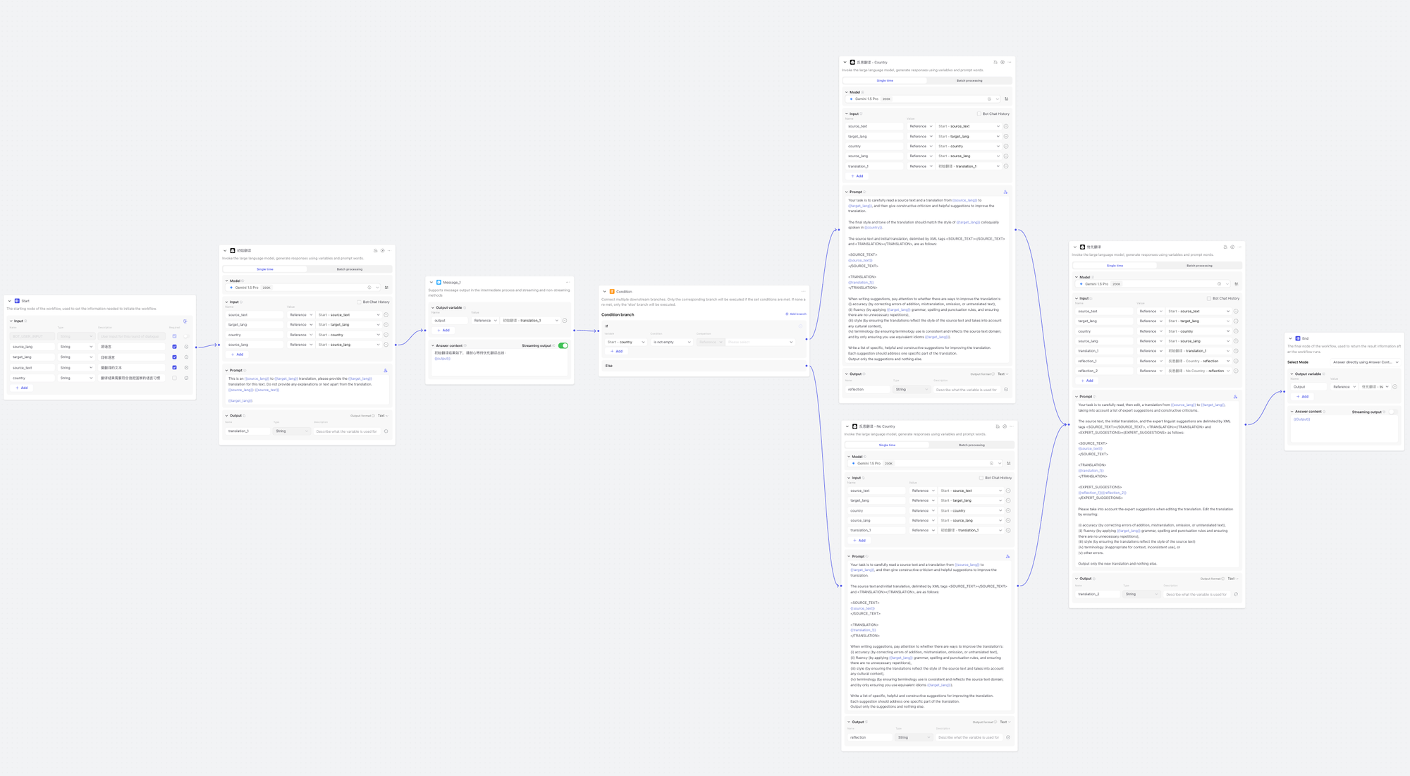
Task: Click Add under the Start node inputs
Action: (22, 388)
